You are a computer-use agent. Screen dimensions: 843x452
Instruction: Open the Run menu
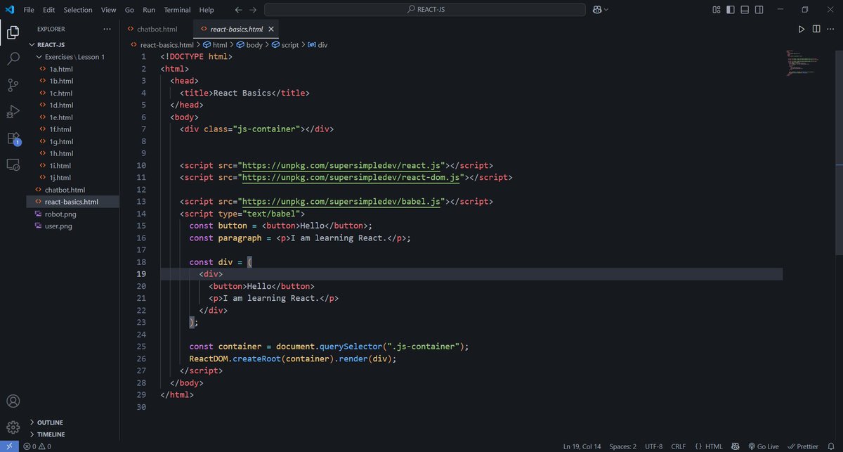pyautogui.click(x=149, y=10)
